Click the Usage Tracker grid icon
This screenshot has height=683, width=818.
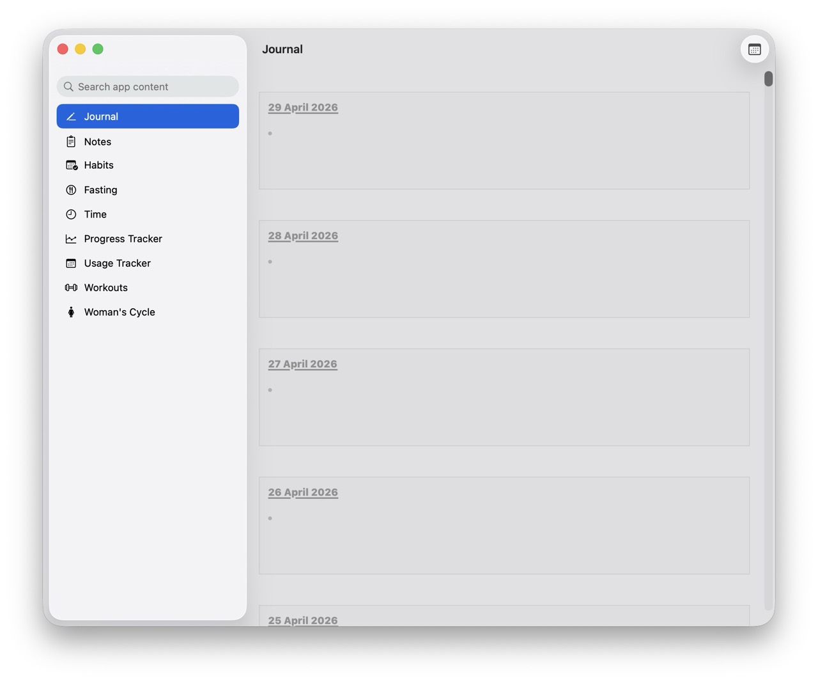click(x=71, y=263)
